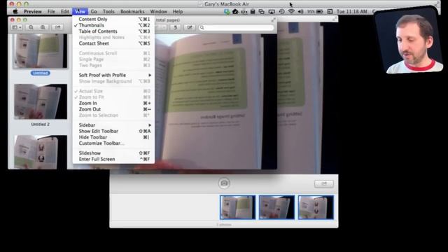Click the rotate toolbar icon in Preview
The image size is (448, 252).
(x=175, y=27)
